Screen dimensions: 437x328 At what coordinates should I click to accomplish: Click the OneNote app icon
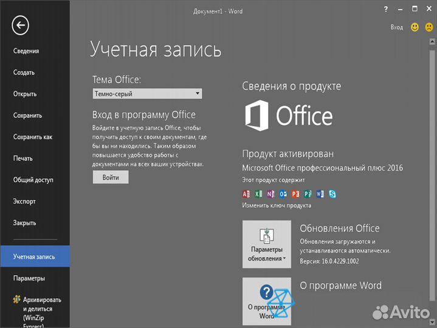(x=270, y=194)
